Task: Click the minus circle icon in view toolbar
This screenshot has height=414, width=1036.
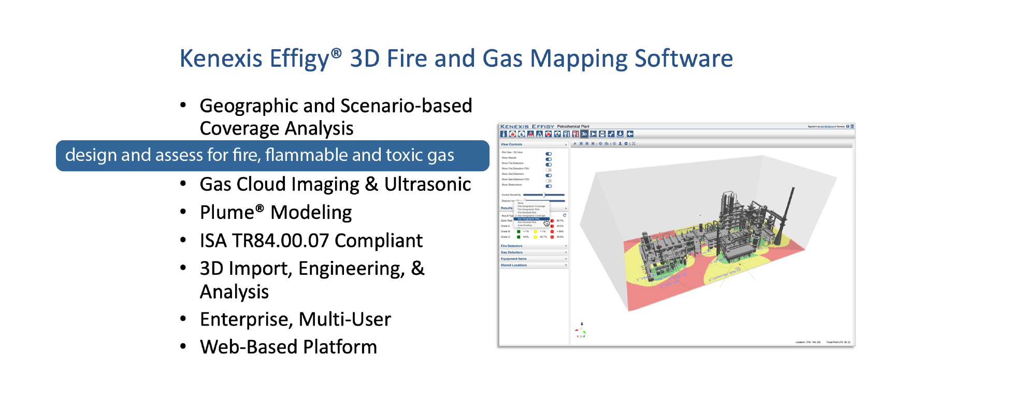Action: click(x=626, y=143)
